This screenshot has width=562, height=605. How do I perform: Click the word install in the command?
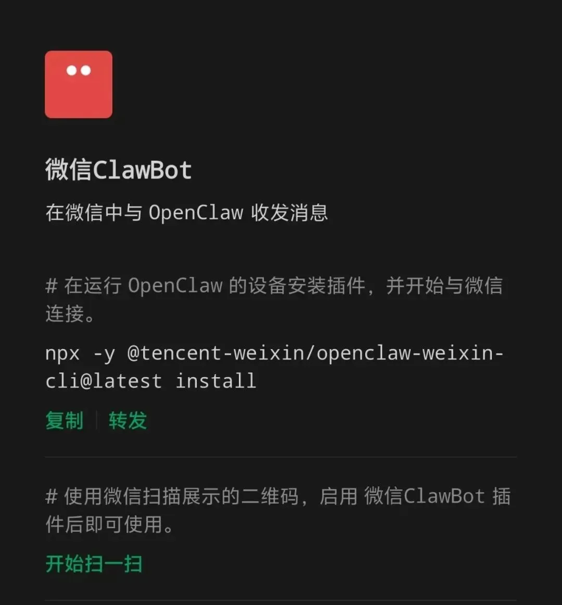pyautogui.click(x=216, y=381)
